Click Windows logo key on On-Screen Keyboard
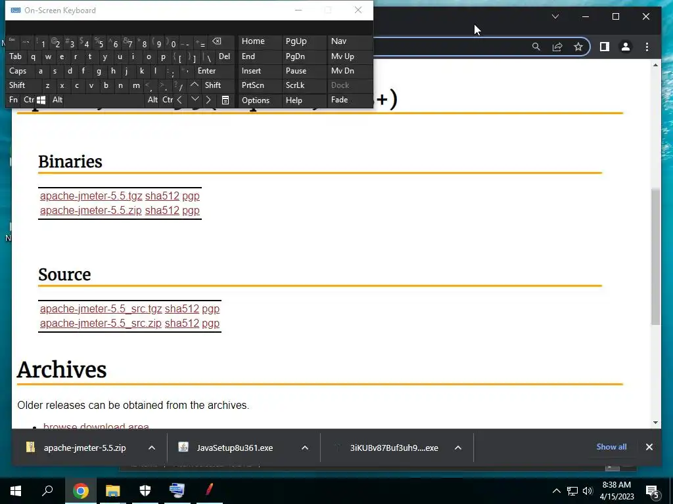 (41, 100)
